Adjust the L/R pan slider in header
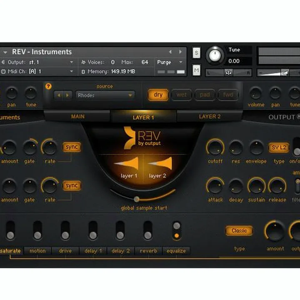The height and width of the screenshot is (300, 300). (x=228, y=72)
